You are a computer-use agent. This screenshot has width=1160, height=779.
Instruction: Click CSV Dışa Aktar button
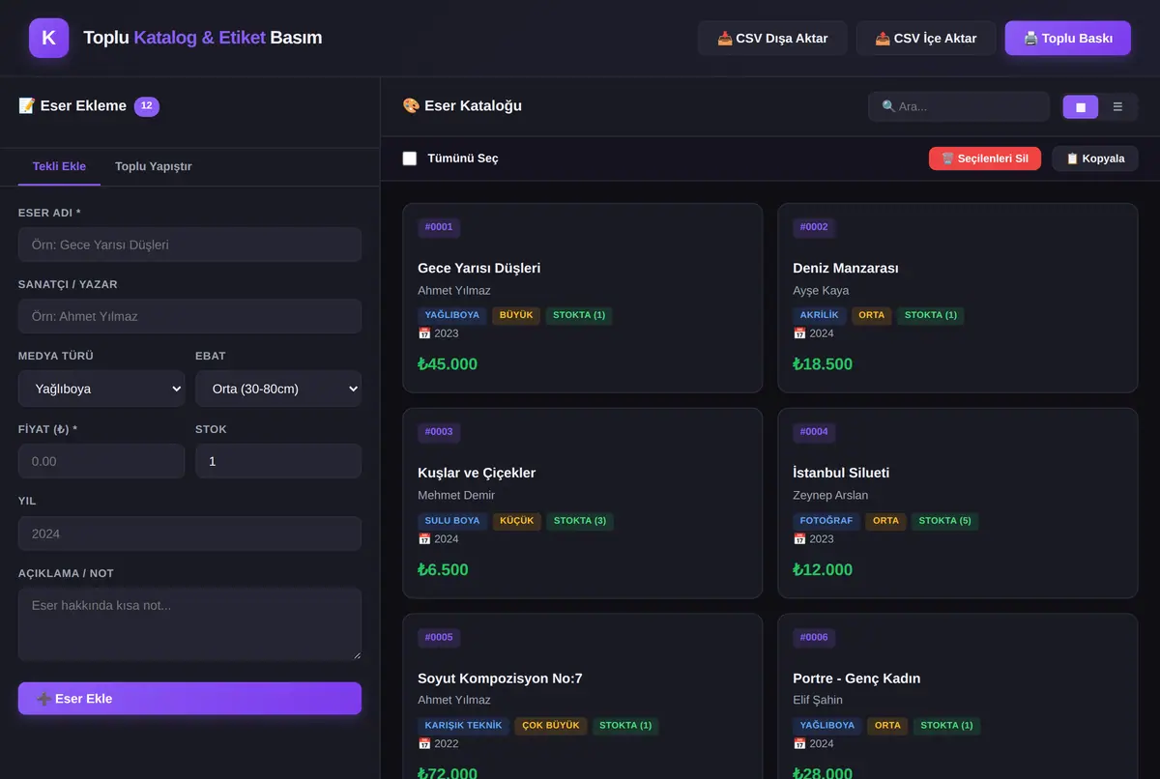(x=772, y=39)
